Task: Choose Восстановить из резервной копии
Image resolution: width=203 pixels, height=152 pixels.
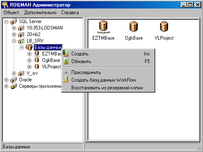Action: (108, 88)
